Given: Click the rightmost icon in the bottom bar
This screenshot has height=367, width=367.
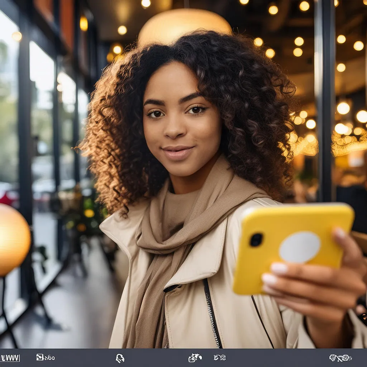Looking at the screenshot, I should click(x=340, y=357).
